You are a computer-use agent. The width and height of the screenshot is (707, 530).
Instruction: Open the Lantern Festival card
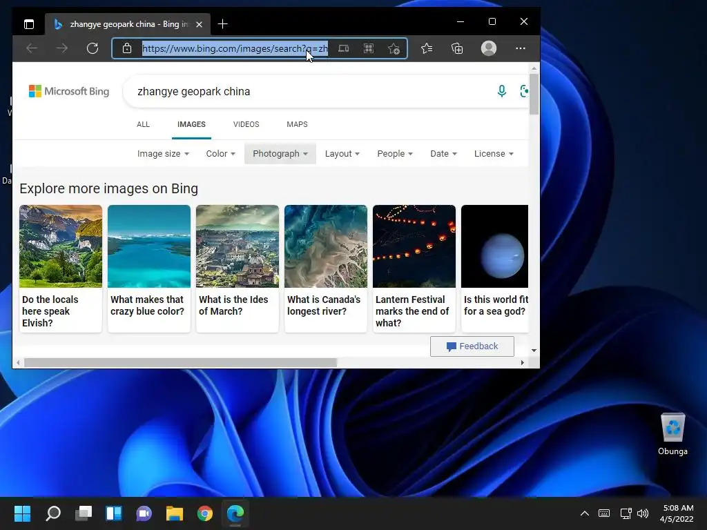point(414,268)
